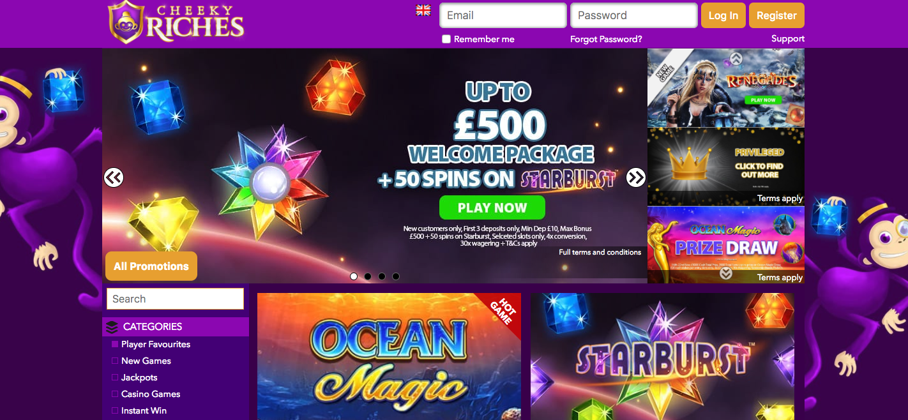Click the up chevron on side promotions
This screenshot has height=420, width=908.
point(736,59)
